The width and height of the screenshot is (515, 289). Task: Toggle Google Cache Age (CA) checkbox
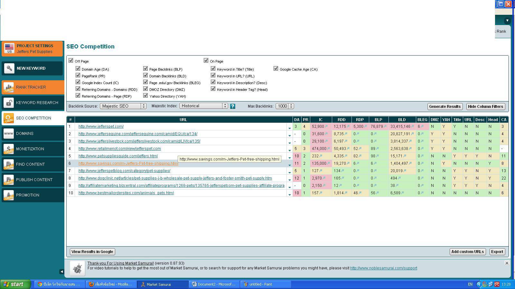tap(276, 68)
